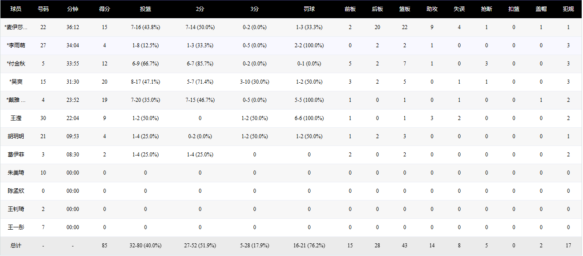Screen dimensions: 583x256
Task: Click the 球员 column header
Action: click(x=16, y=9)
